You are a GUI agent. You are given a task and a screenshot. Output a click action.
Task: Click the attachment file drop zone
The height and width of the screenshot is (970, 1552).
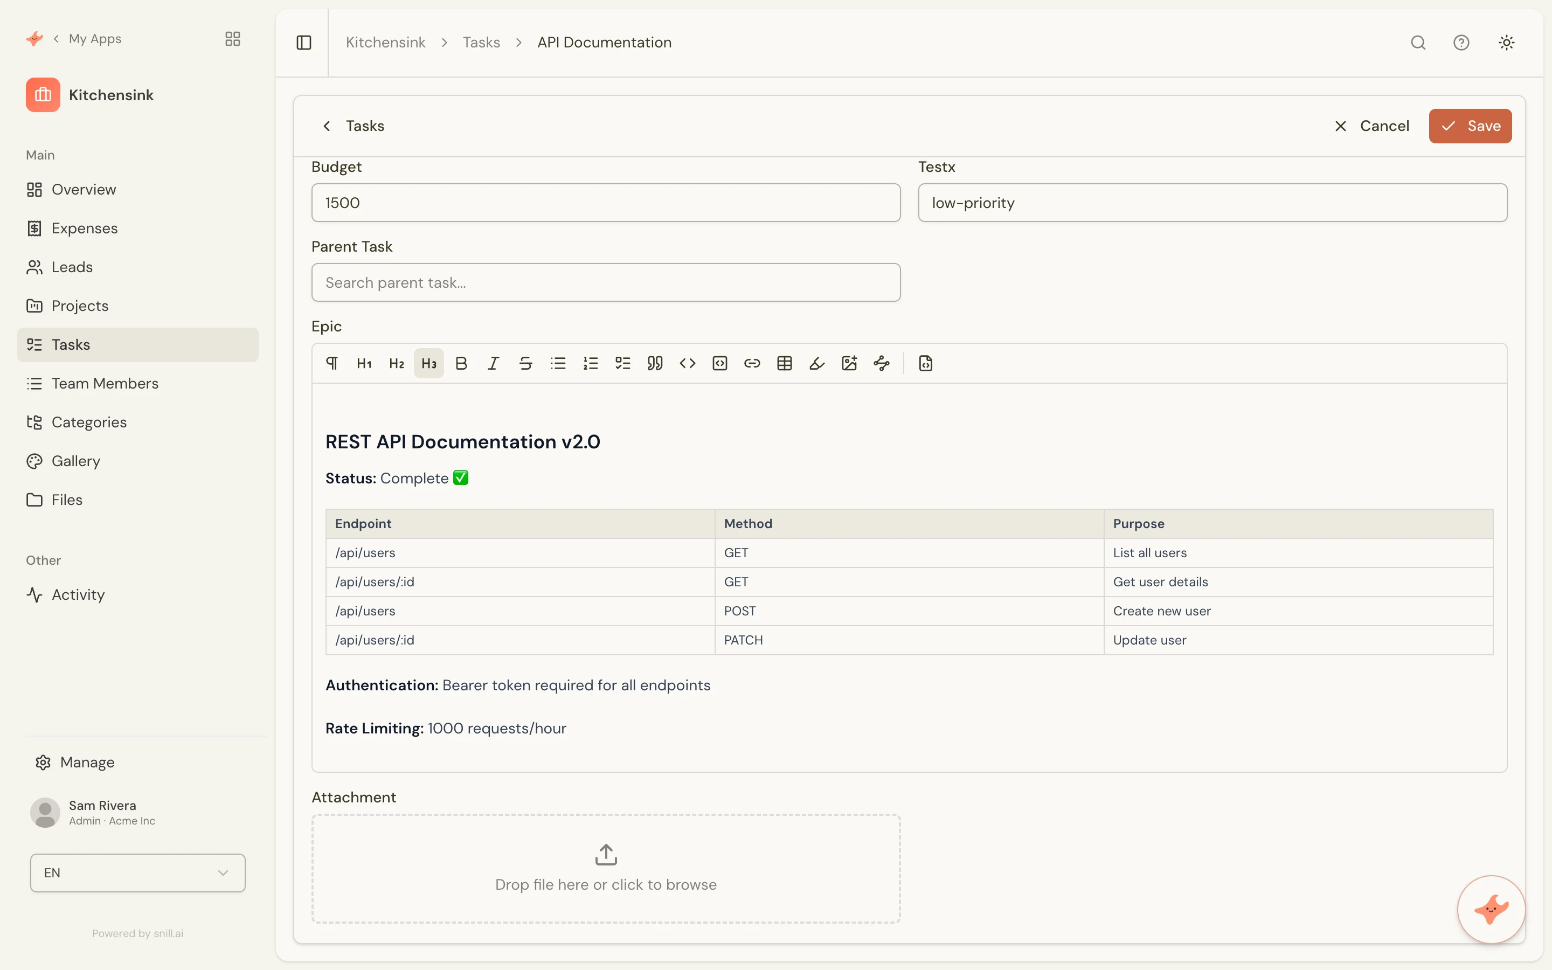tap(606, 869)
